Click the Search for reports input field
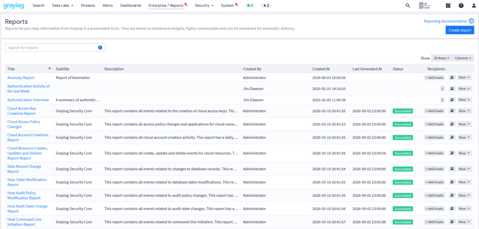This screenshot has width=479, height=229. pyautogui.click(x=55, y=48)
